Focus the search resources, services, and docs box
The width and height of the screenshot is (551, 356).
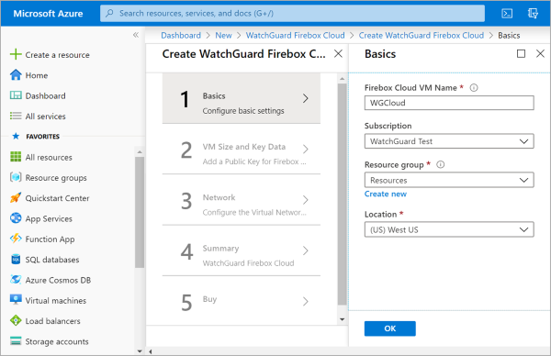click(x=292, y=14)
